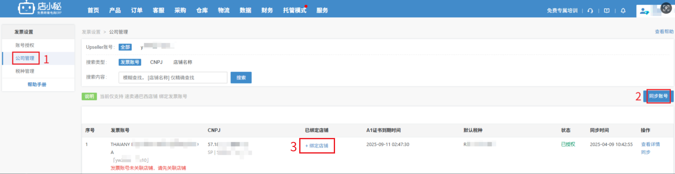
Task: Click the user account avatar icon
Action: tap(644, 11)
